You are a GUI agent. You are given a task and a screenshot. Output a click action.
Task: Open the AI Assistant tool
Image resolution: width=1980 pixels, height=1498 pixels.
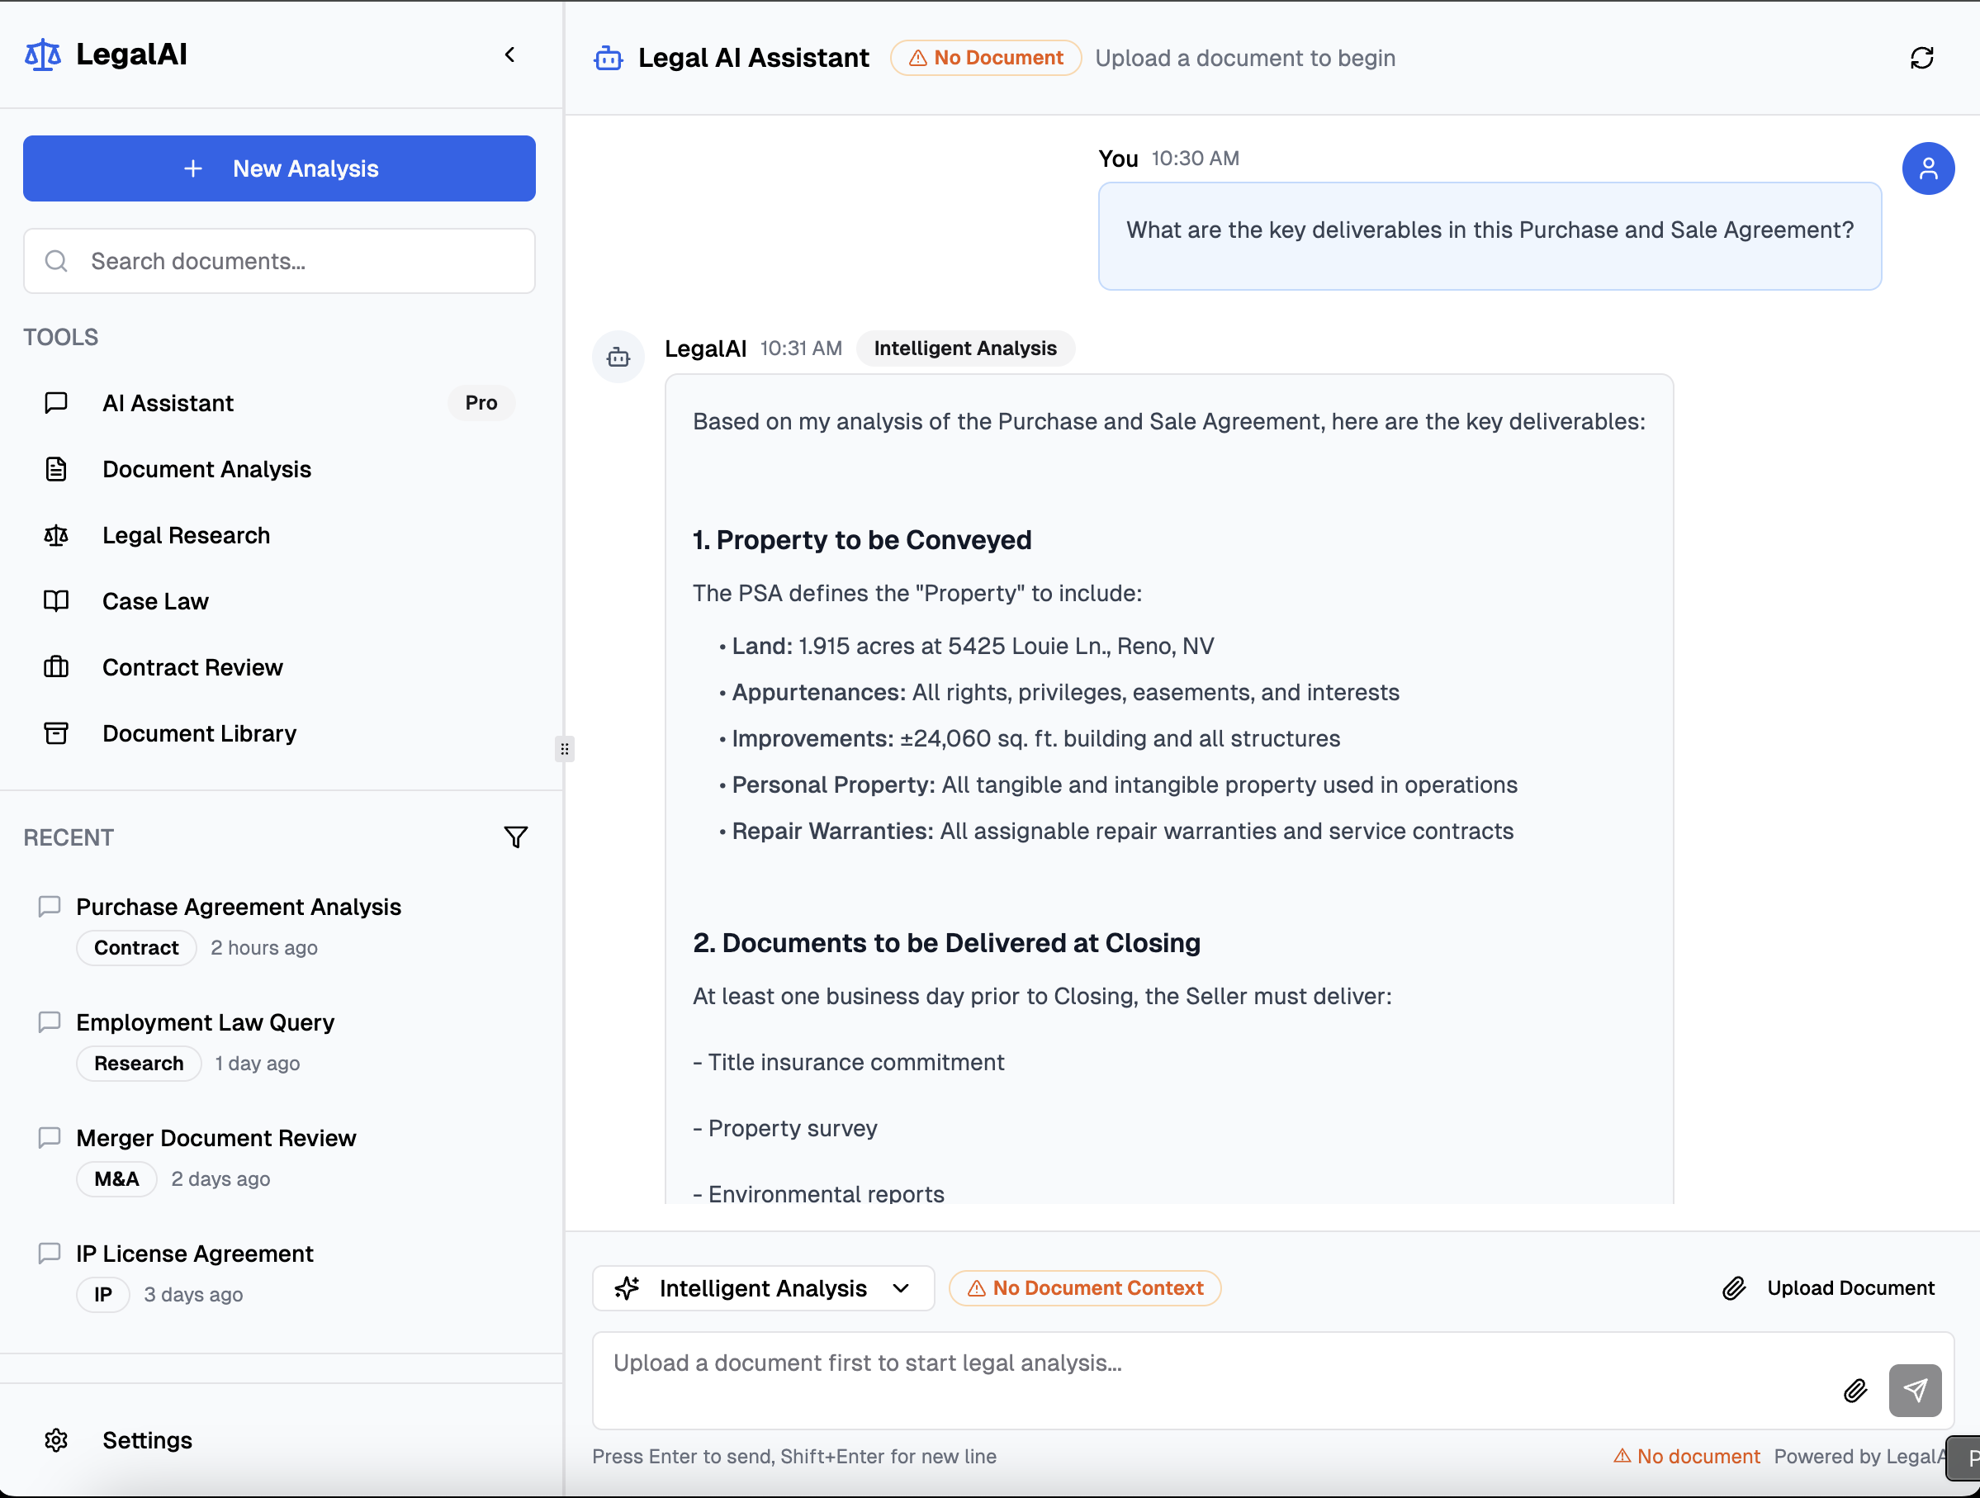168,403
